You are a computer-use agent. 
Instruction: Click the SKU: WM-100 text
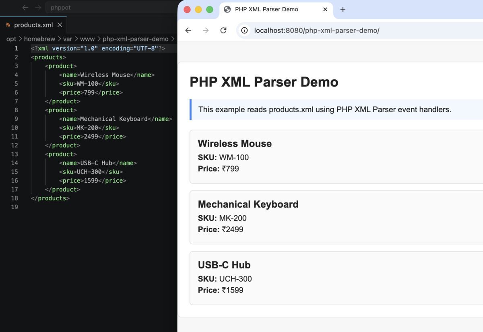click(223, 157)
